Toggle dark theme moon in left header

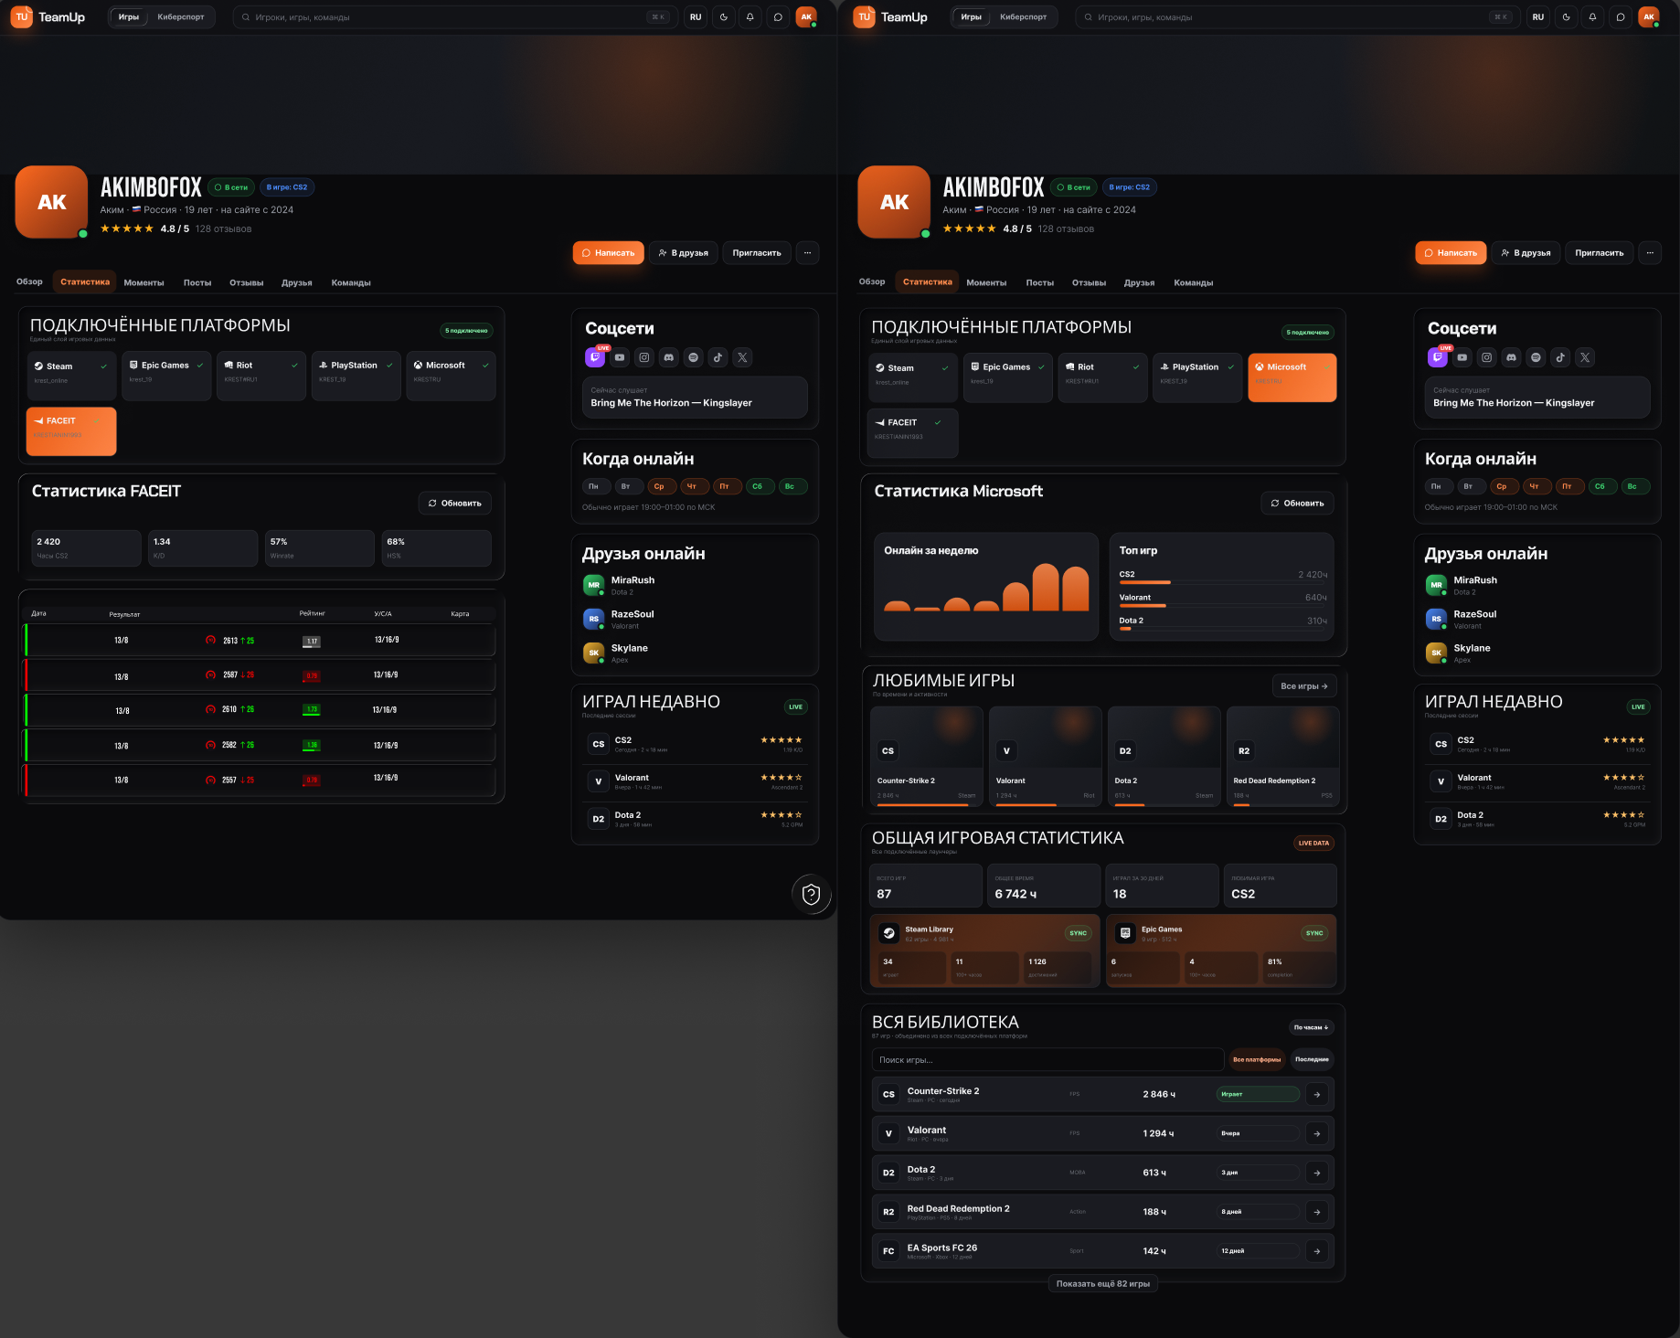[724, 16]
